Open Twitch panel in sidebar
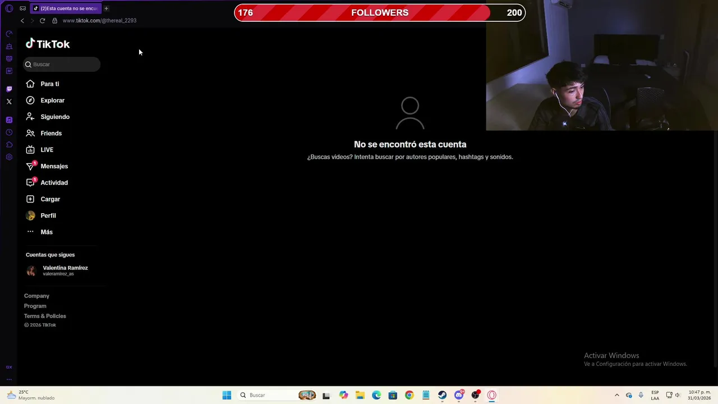The image size is (718, 404). click(x=9, y=89)
